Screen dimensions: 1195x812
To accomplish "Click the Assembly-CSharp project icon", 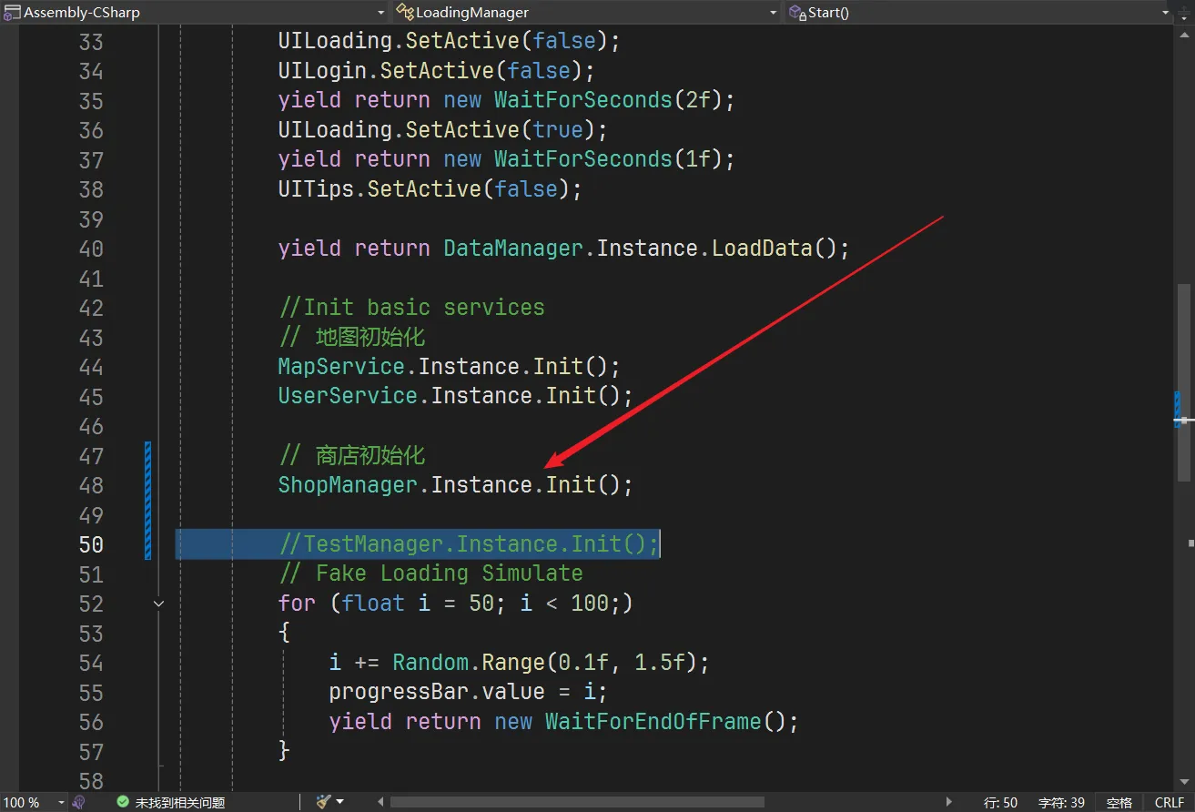I will tap(12, 12).
